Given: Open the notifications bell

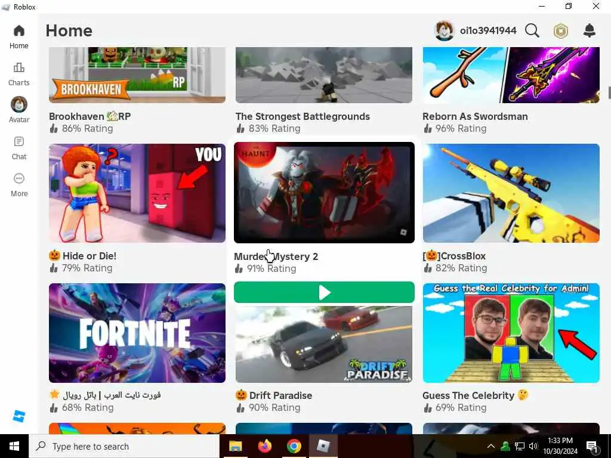Looking at the screenshot, I should tap(589, 30).
